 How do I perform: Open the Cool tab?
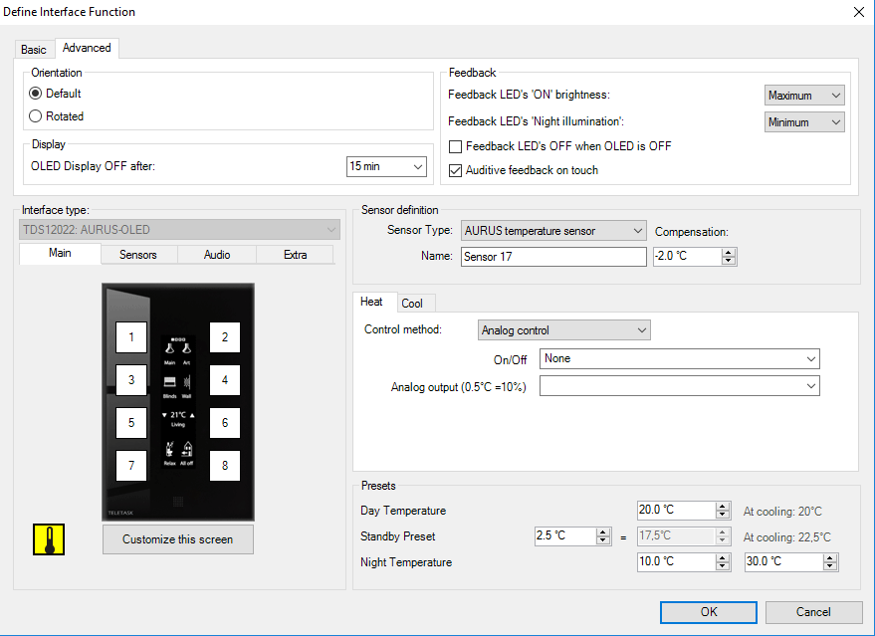(412, 304)
